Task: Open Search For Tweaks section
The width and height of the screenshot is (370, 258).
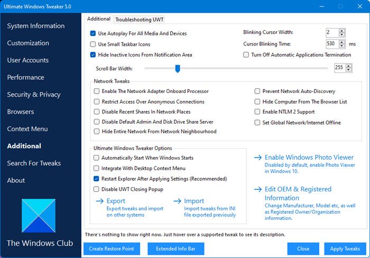Action: click(x=34, y=163)
